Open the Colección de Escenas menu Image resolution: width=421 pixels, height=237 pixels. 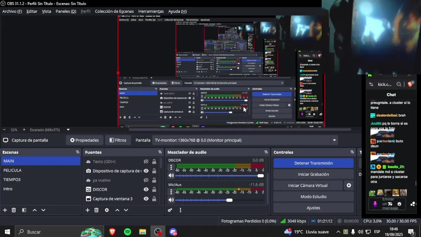point(114,11)
